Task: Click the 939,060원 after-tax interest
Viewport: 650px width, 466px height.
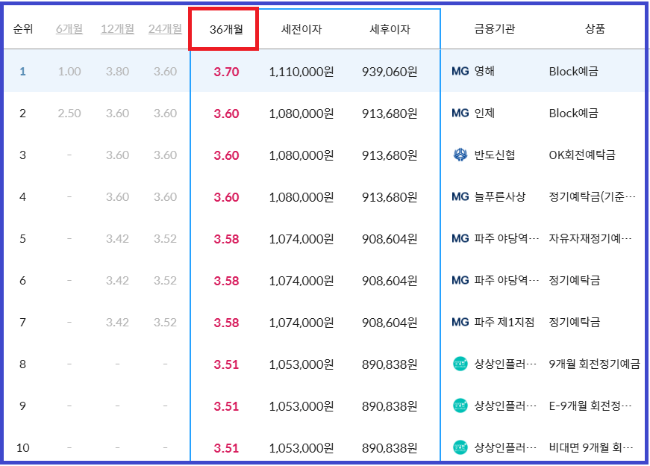Action: point(390,72)
